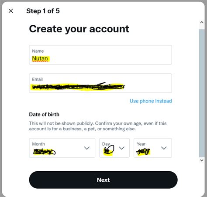Click the Email field label
The height and width of the screenshot is (197, 207).
(x=38, y=79)
